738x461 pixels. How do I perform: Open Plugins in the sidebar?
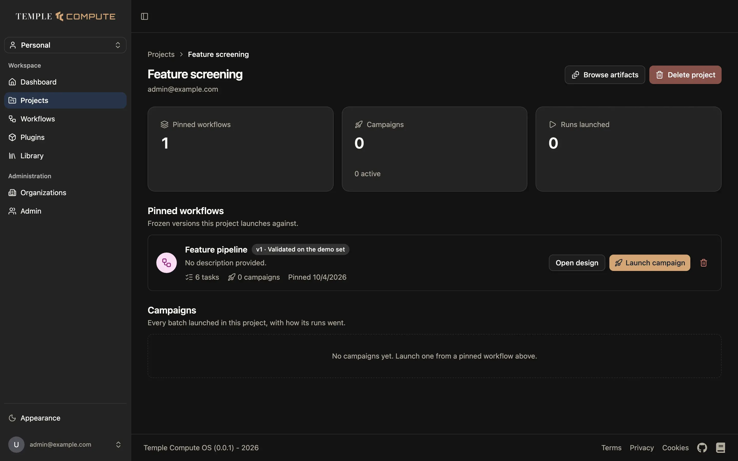pyautogui.click(x=65, y=137)
